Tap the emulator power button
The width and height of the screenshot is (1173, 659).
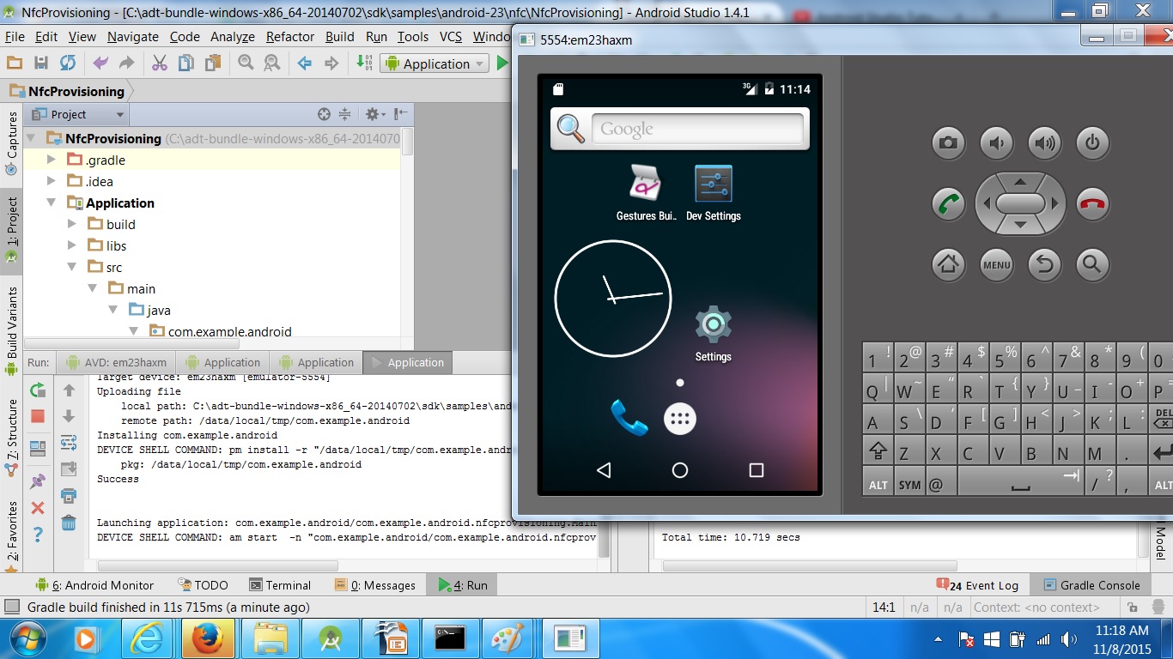1092,142
